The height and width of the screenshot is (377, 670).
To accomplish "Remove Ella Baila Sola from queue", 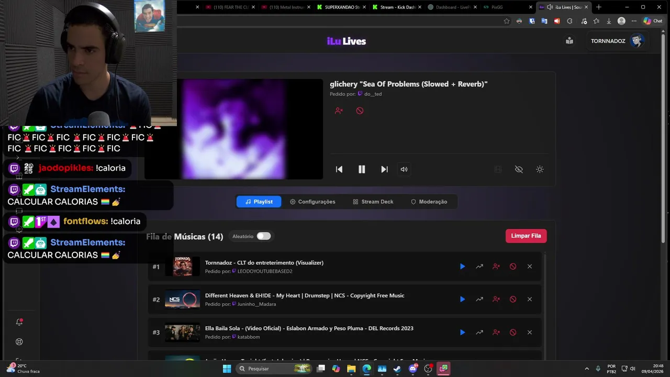I will tap(530, 332).
